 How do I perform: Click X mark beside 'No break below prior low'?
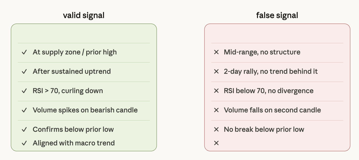[x=216, y=129]
